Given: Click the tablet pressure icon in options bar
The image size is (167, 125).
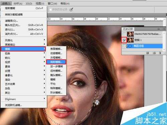Looking at the screenshot, I should [71, 9].
